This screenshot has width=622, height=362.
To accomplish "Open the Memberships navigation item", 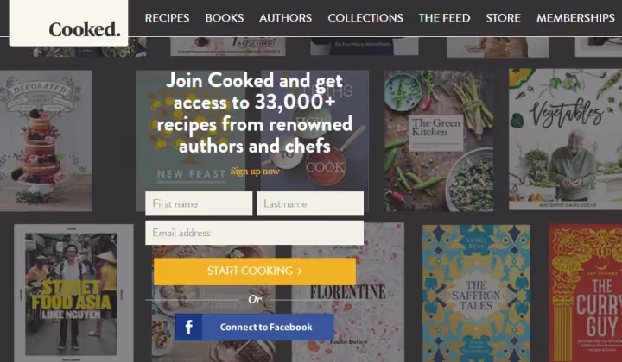I will pos(575,18).
